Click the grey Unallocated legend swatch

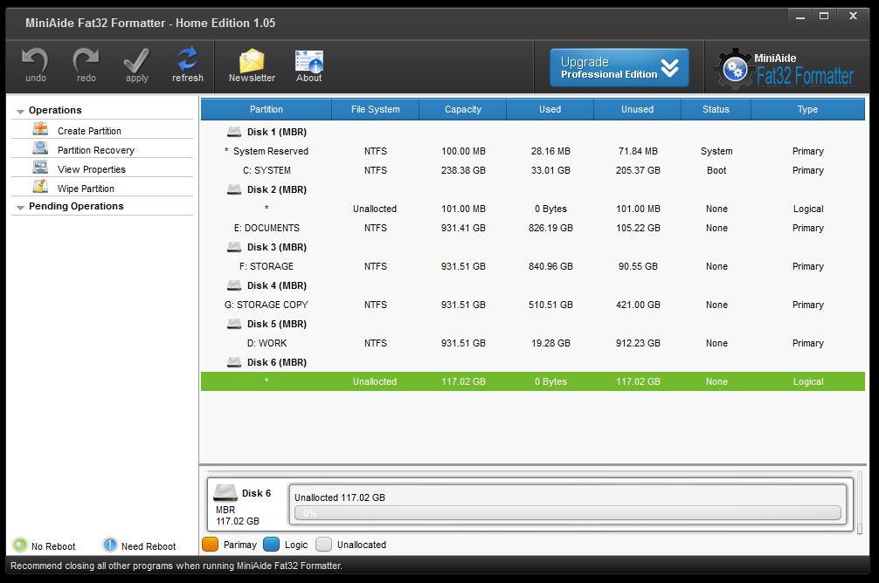click(x=324, y=545)
